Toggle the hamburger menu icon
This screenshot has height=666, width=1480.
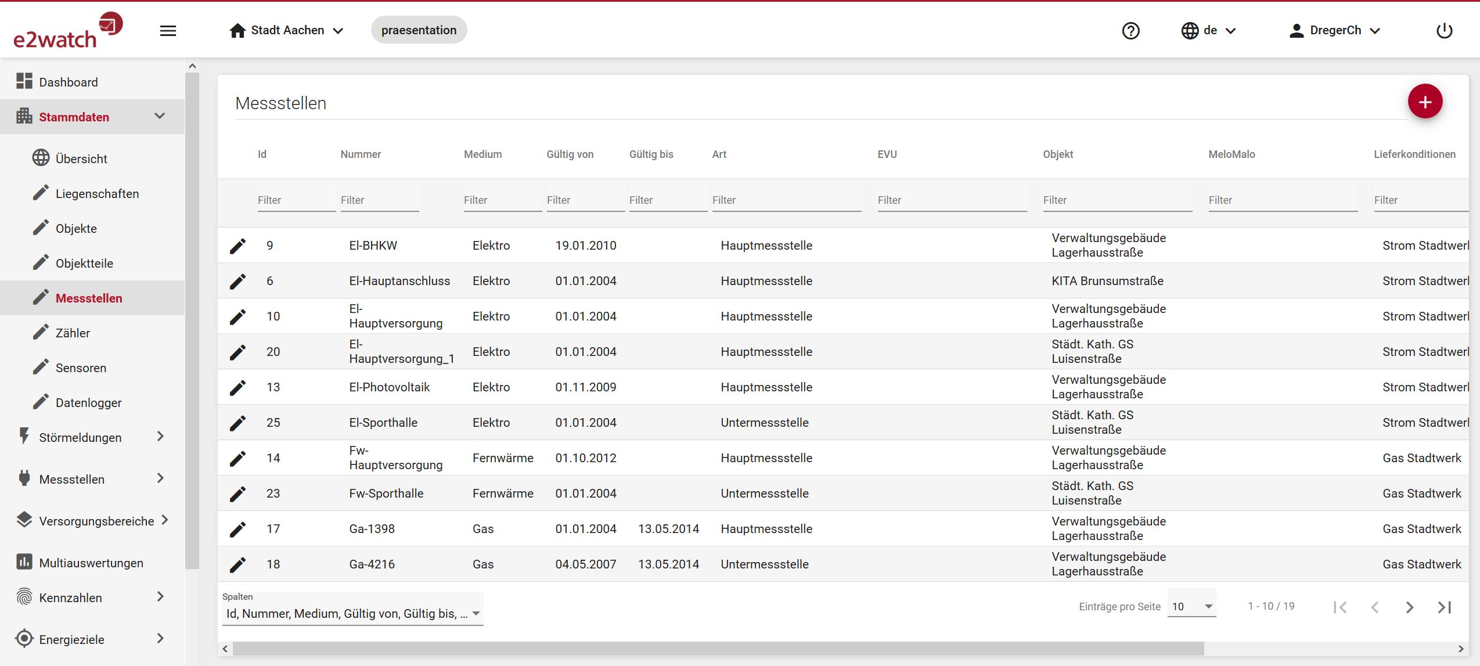pyautogui.click(x=168, y=31)
